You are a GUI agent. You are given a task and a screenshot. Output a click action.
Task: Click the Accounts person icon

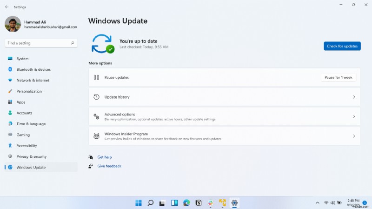click(10, 113)
